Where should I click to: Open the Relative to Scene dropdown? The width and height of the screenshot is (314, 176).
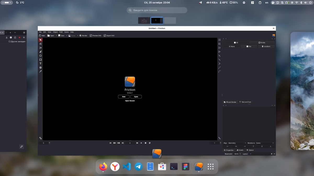[x=265, y=143]
